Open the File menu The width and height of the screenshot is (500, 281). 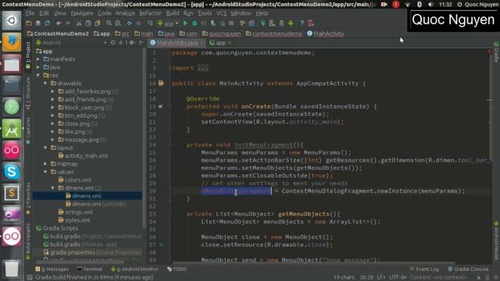click(30, 13)
